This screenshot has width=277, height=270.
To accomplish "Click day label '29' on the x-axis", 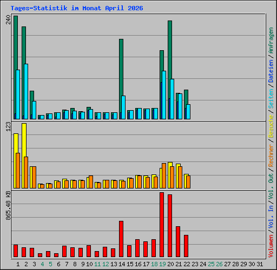I will coord(243,264).
